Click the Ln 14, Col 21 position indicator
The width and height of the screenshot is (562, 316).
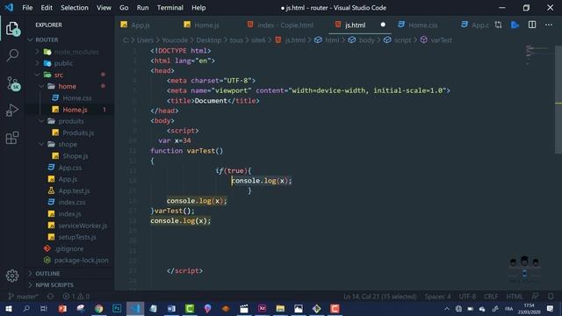(380, 297)
